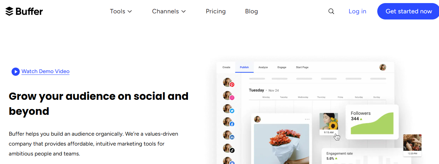Open the search magnifier icon
Screen dimensions: 439x164
pyautogui.click(x=331, y=11)
